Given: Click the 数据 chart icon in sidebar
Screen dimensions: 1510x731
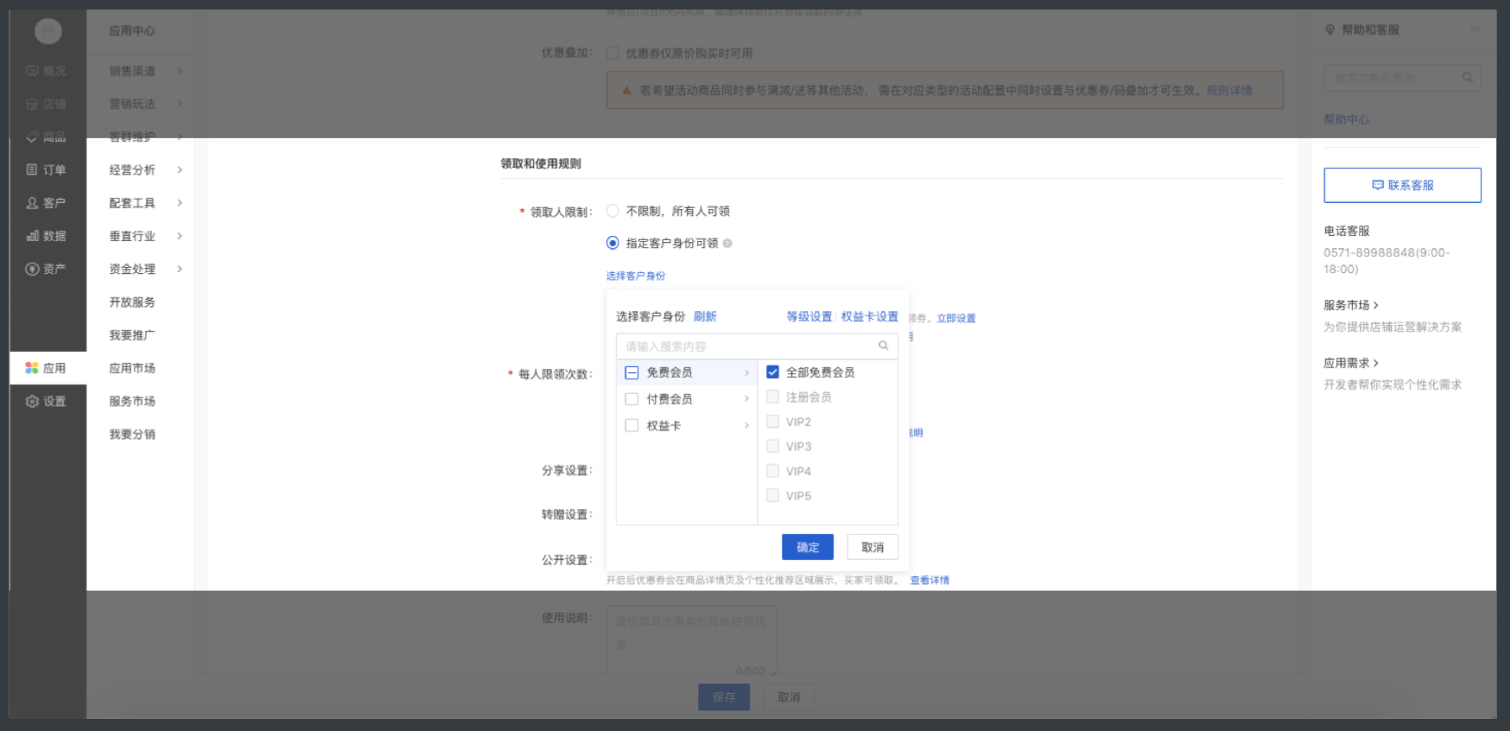Looking at the screenshot, I should tap(32, 236).
